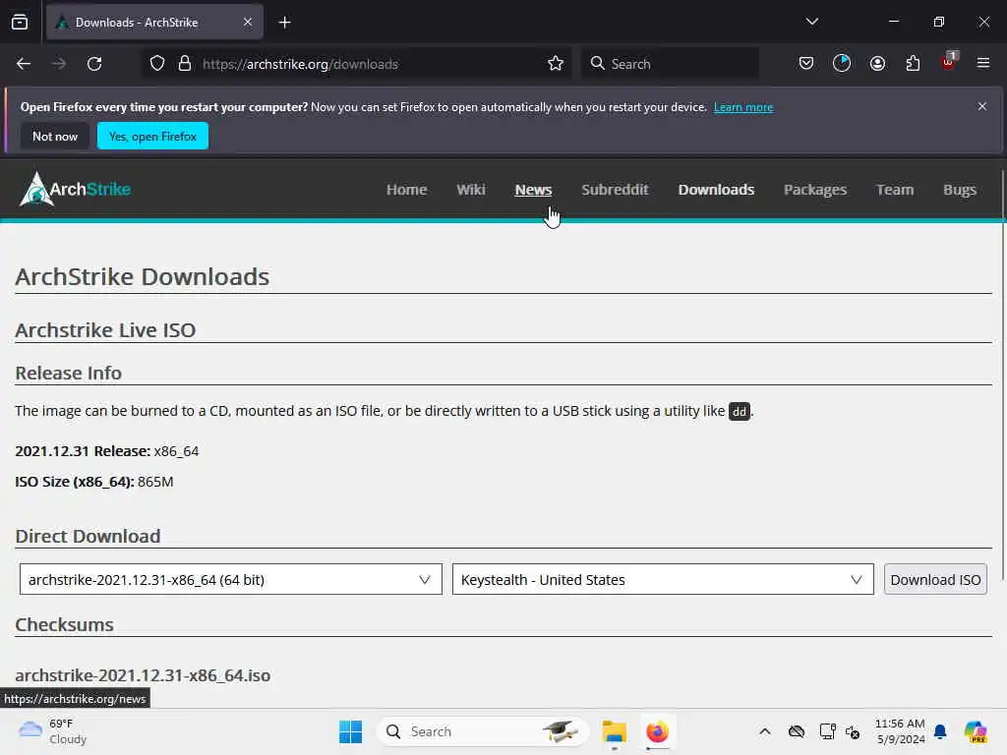Screen dimensions: 1007x755
Task: Open File Explorer from the taskbar
Action: click(x=614, y=731)
